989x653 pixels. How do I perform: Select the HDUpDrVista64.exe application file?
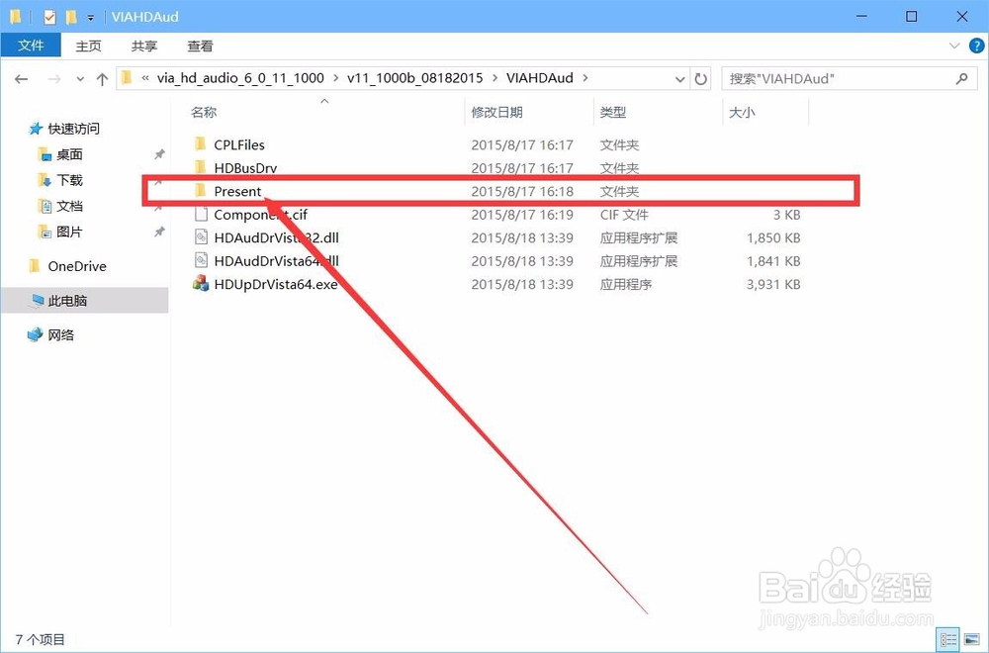(275, 284)
